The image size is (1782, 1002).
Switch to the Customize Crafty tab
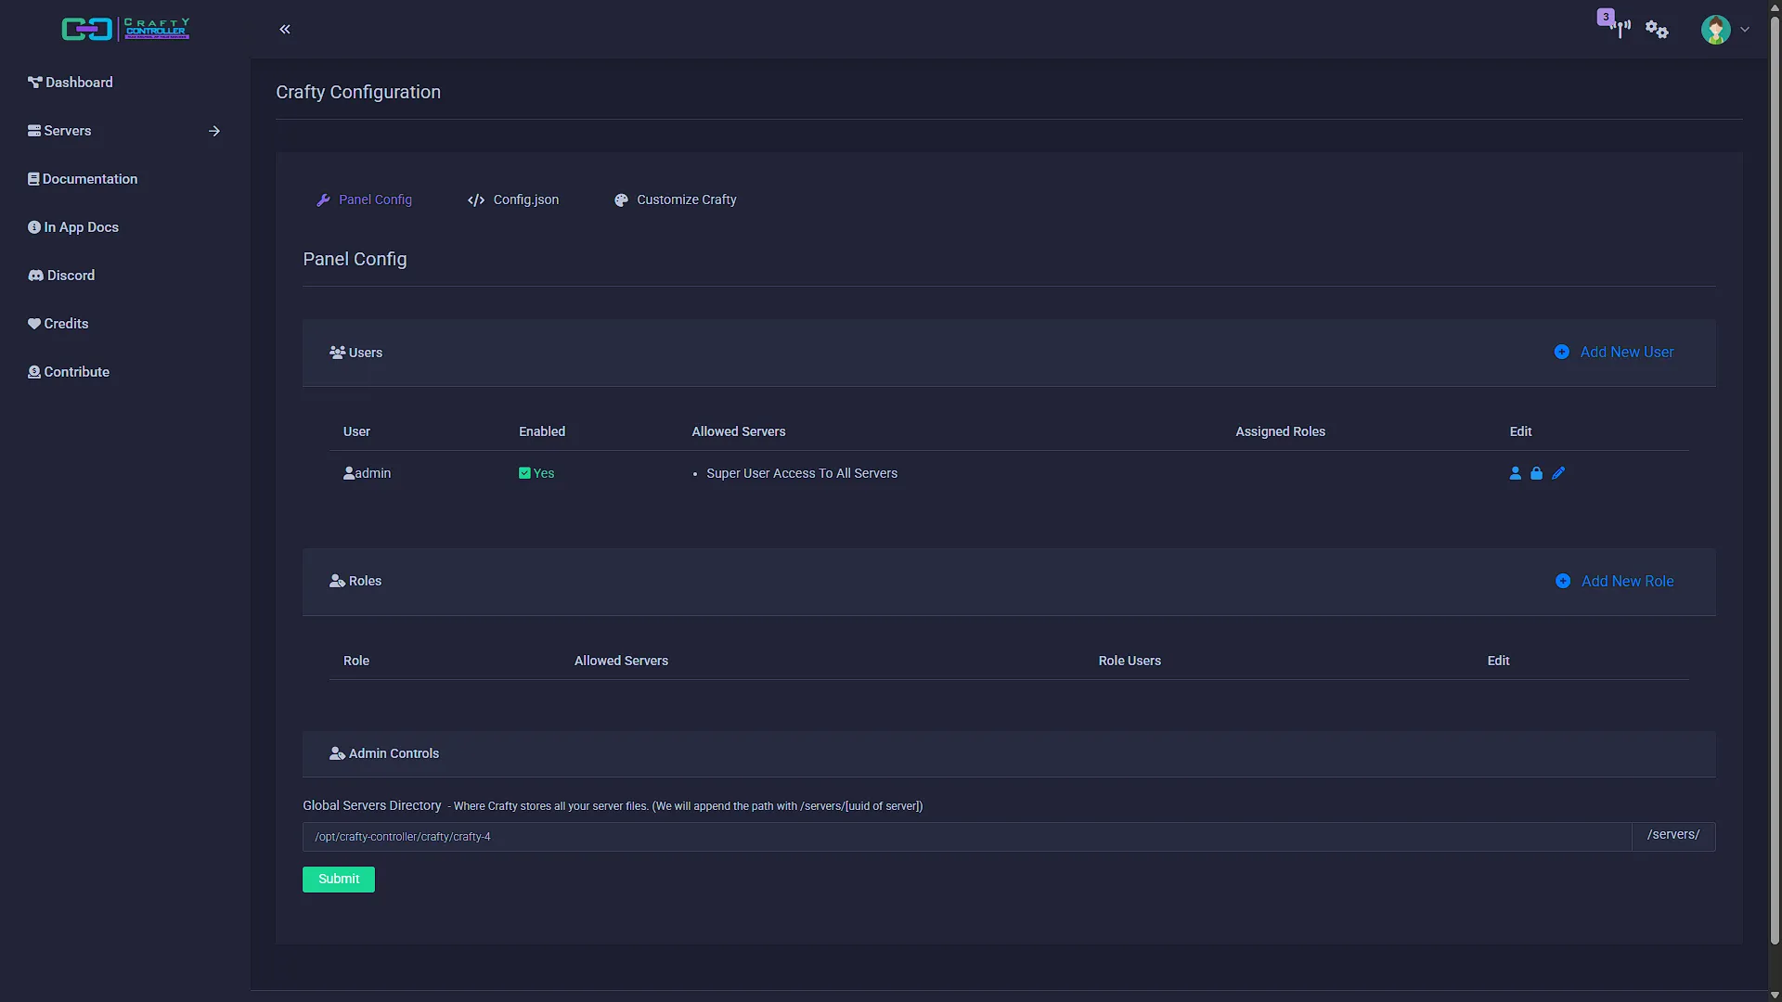pyautogui.click(x=675, y=199)
